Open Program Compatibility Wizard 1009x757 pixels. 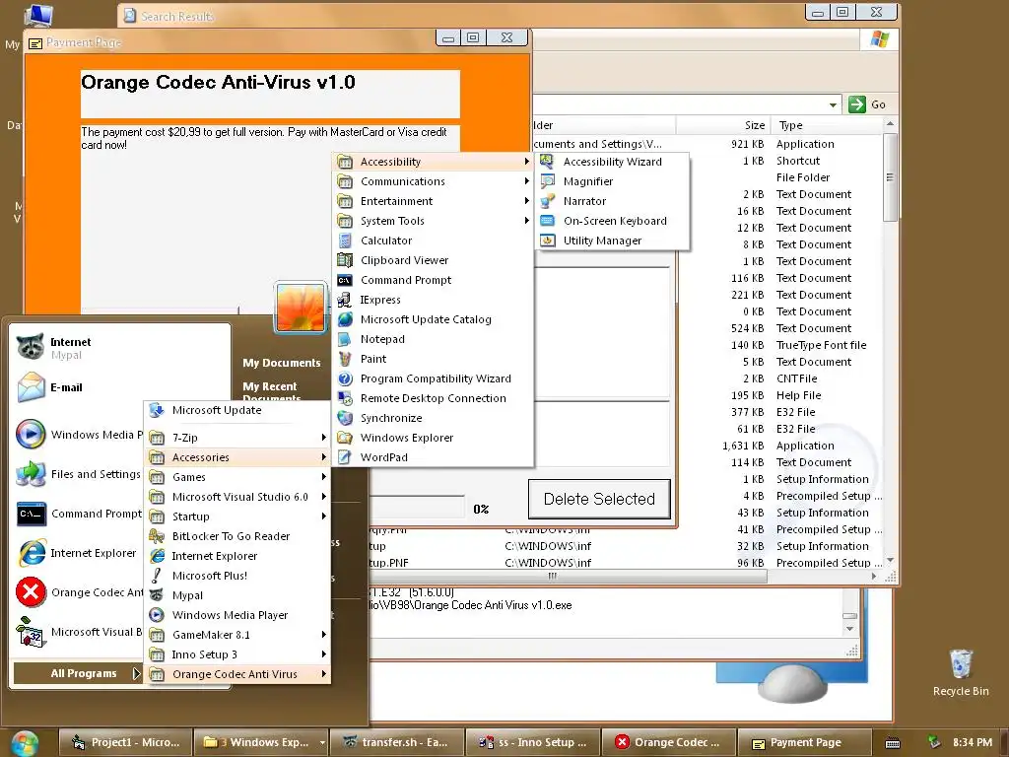tap(434, 378)
